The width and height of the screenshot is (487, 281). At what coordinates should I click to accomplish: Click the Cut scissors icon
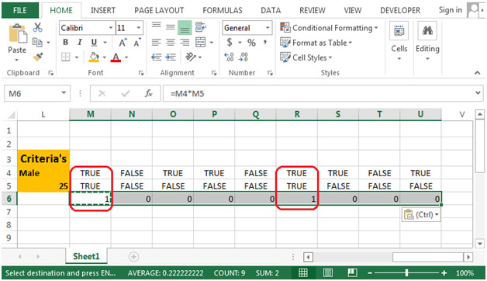[37, 28]
